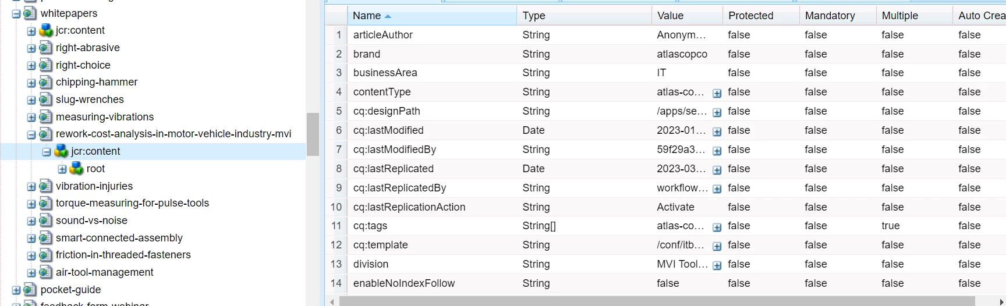Sort by the Value column header
Viewport: 1006px width, 306px height.
pos(687,16)
